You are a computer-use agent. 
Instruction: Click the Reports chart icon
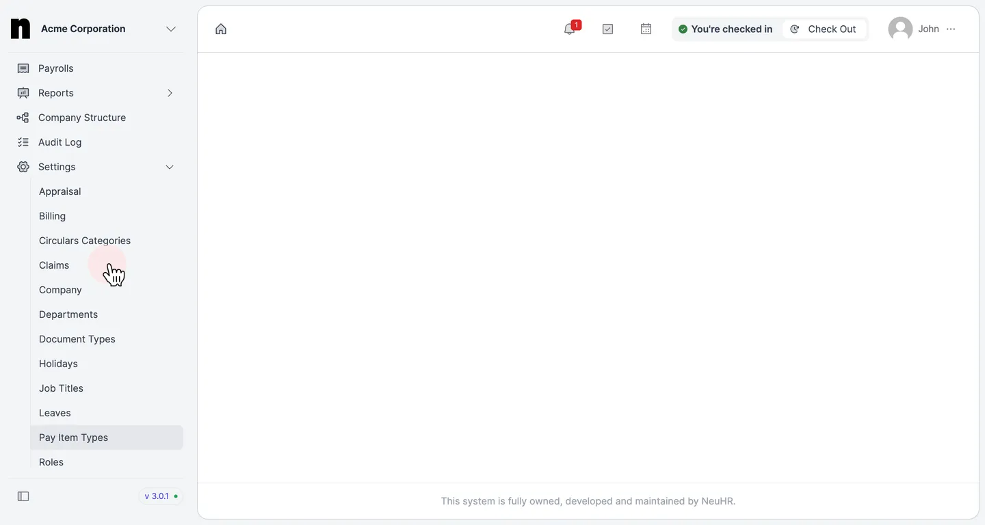[x=23, y=93]
